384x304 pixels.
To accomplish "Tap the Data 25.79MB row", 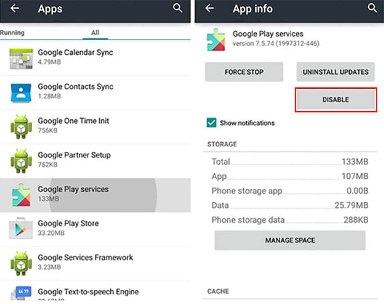I will point(290,205).
